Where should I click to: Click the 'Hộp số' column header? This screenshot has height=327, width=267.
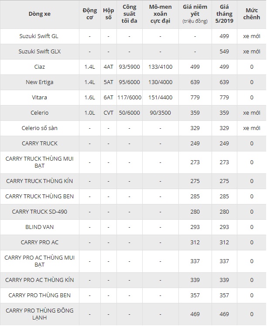108,14
